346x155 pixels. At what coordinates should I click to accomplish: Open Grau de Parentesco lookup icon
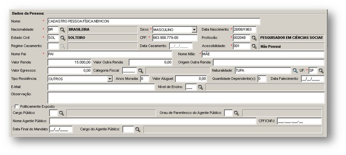[x=236, y=113]
